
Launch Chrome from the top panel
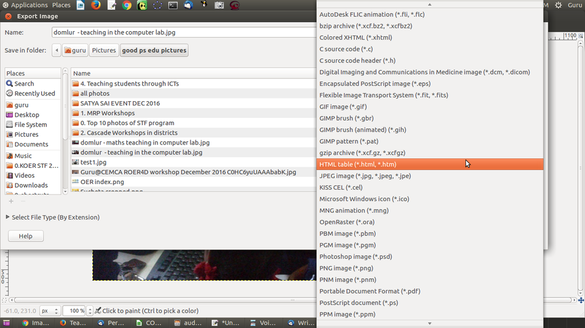(127, 5)
